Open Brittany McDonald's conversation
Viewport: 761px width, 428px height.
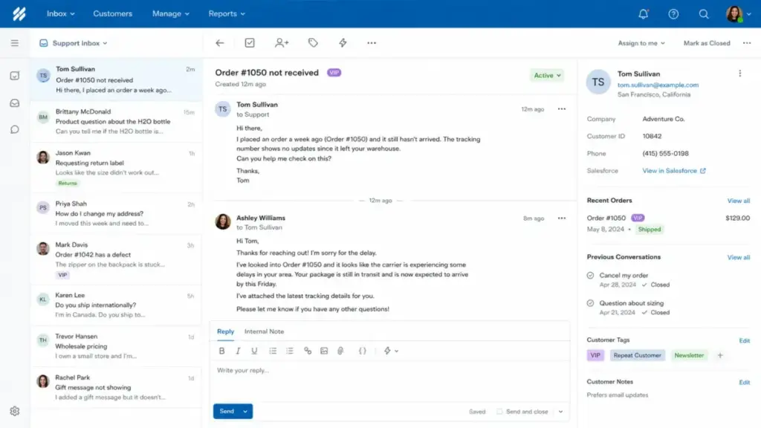click(117, 121)
